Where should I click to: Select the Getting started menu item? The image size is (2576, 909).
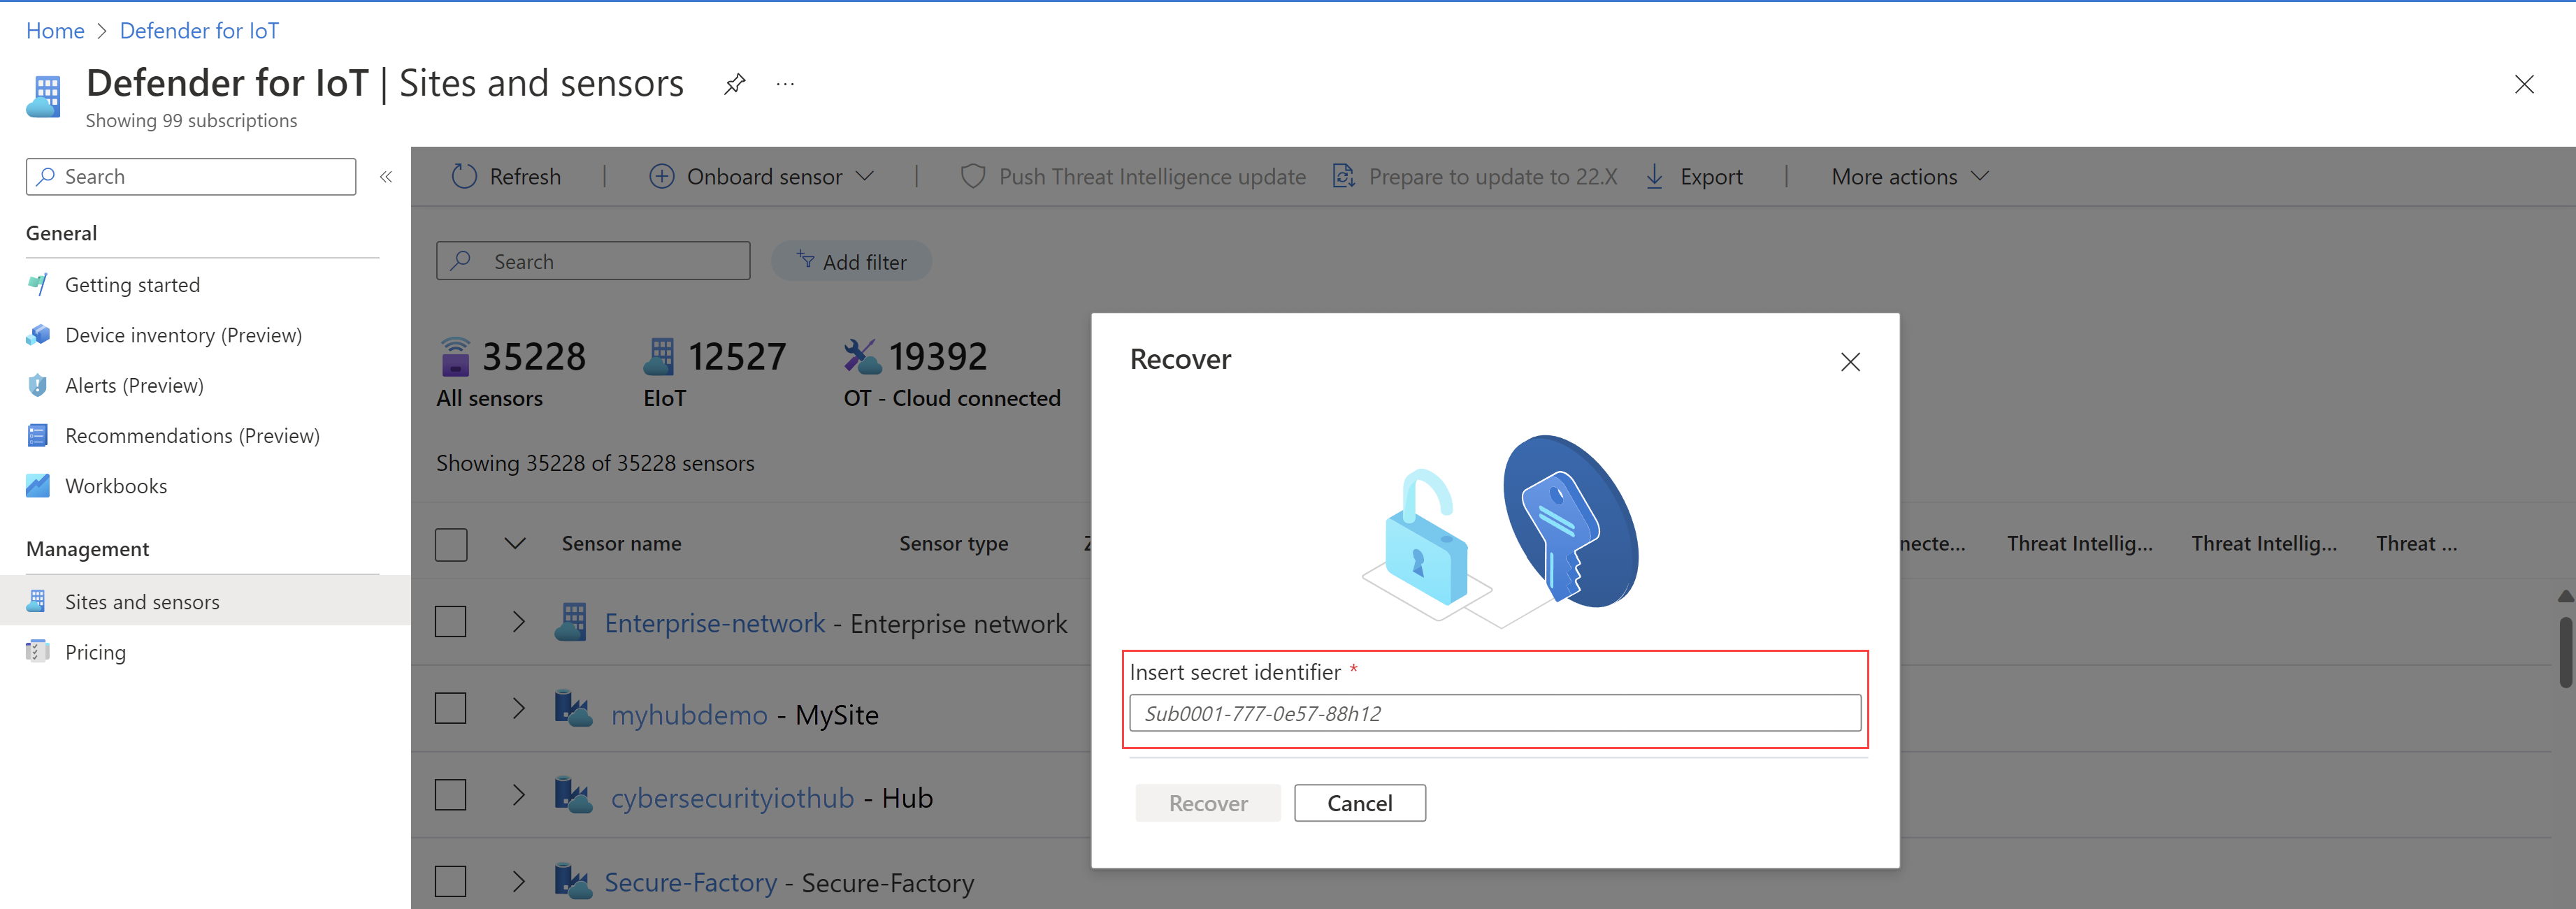pyautogui.click(x=131, y=284)
